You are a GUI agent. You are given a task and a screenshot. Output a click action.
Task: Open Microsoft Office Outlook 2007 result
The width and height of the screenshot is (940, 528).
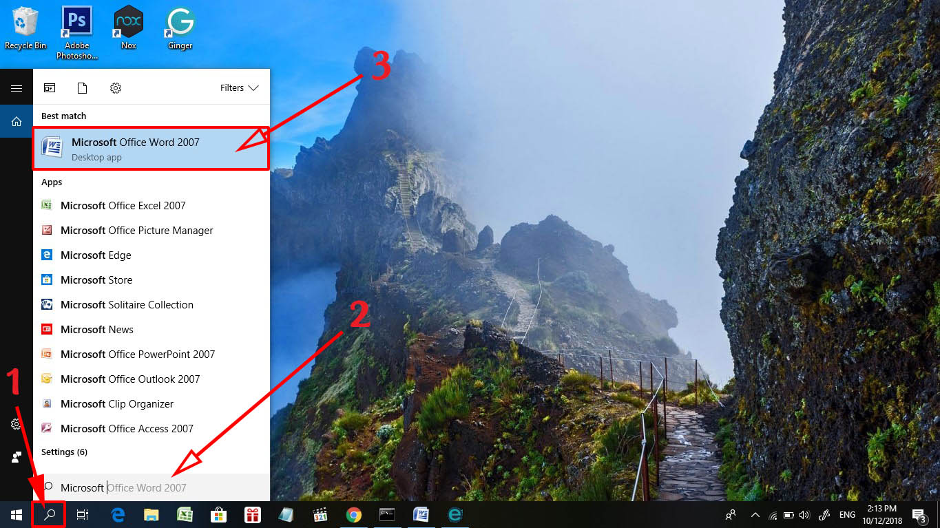pyautogui.click(x=151, y=379)
